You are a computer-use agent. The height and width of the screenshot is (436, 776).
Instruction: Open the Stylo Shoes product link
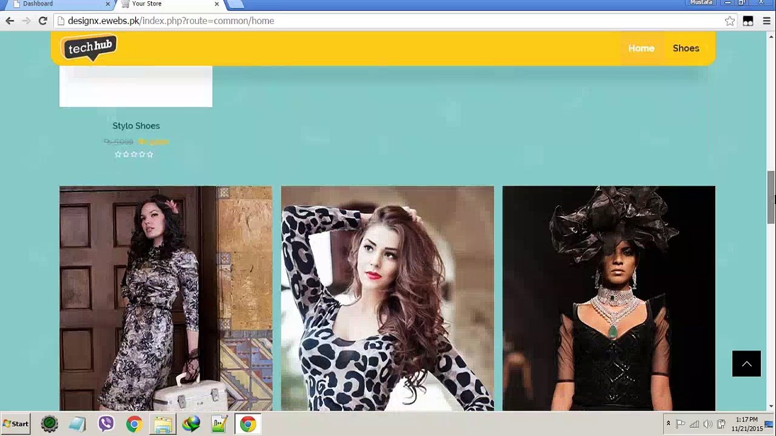click(x=136, y=126)
